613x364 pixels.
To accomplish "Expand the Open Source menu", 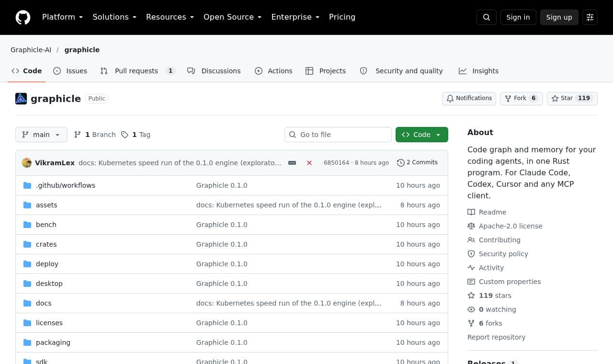I will point(233,17).
